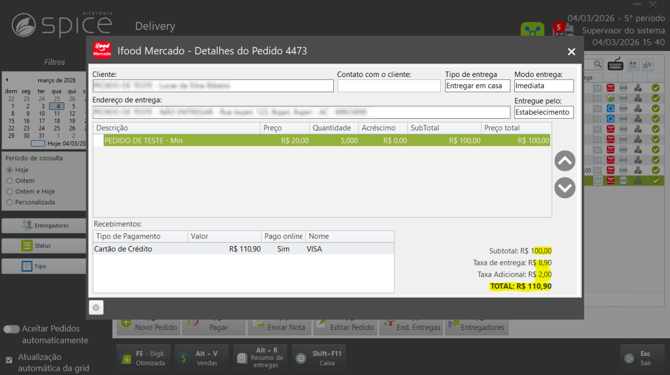670x375 pixels.
Task: Select the Ontem e Hoje radio option
Action: [x=9, y=191]
